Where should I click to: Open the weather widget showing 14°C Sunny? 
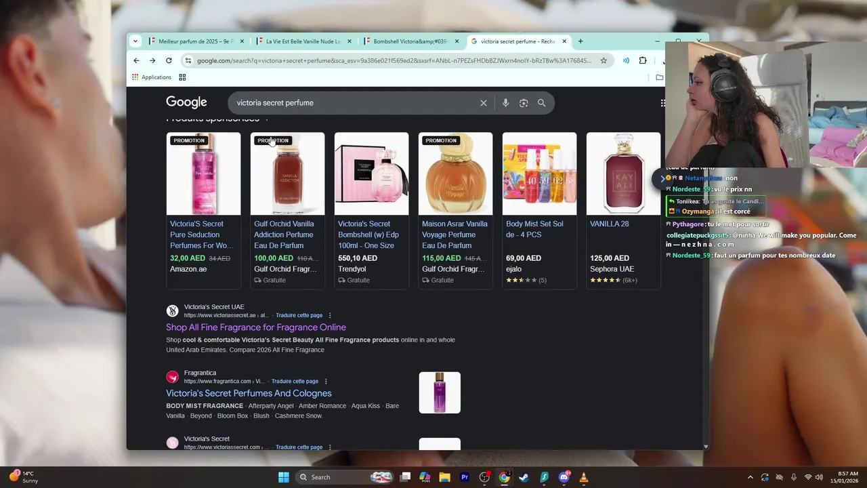tap(24, 477)
